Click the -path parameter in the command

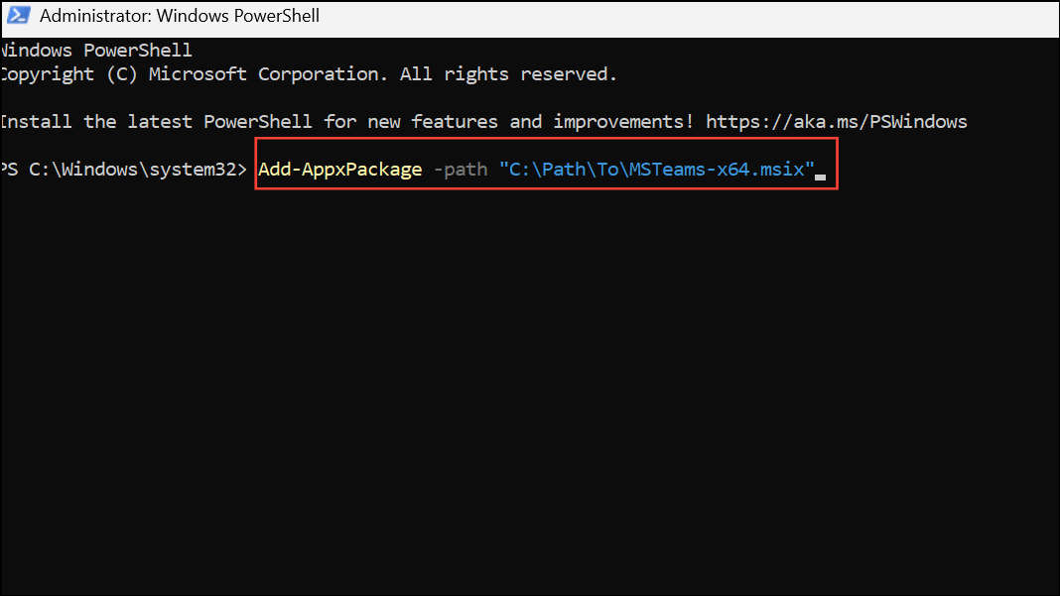coord(461,169)
